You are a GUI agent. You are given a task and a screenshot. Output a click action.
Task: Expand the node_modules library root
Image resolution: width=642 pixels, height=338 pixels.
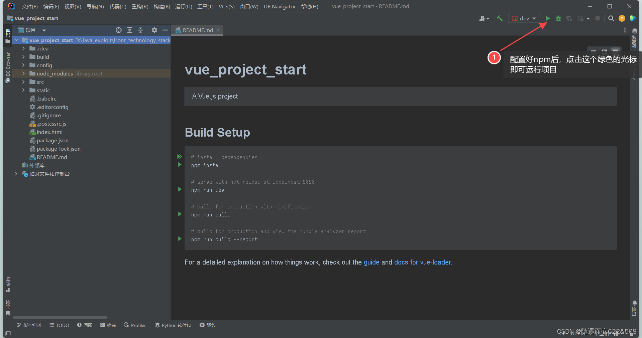23,73
